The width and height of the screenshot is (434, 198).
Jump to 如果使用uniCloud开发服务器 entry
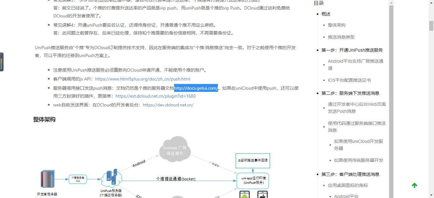point(358,145)
